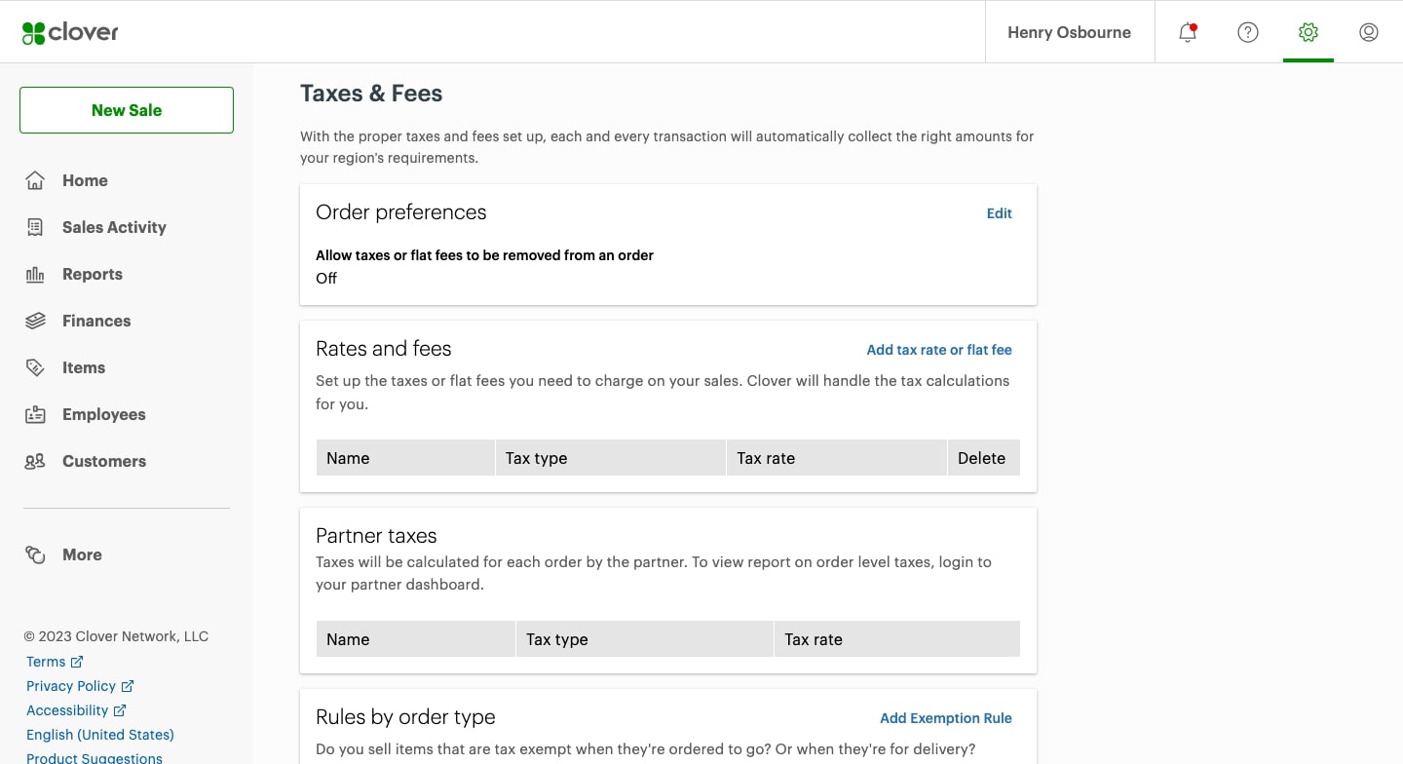The height and width of the screenshot is (764, 1403).
Task: Click the Customers people icon
Action: pos(35,461)
